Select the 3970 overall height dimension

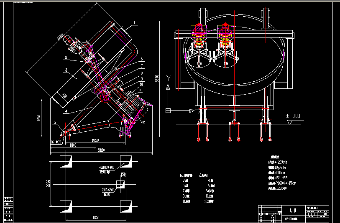point(158,80)
